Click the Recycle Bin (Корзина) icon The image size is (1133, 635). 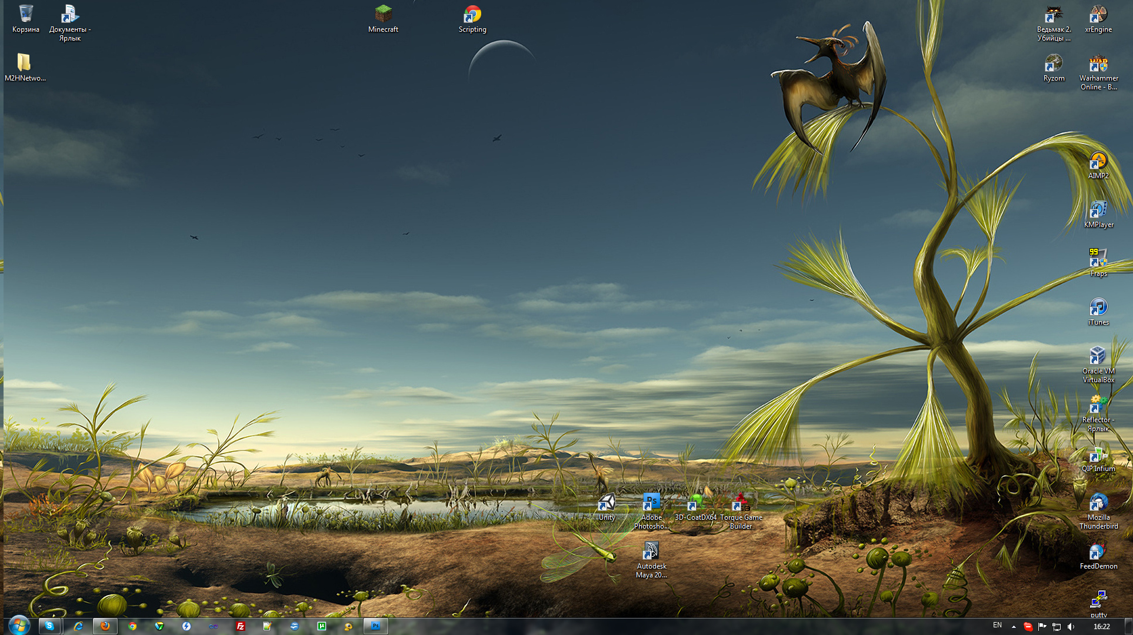(25, 14)
